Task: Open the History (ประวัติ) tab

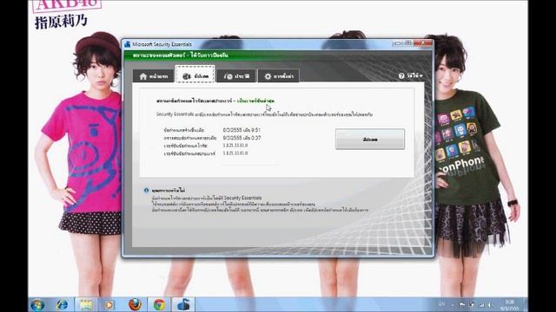Action: point(236,76)
